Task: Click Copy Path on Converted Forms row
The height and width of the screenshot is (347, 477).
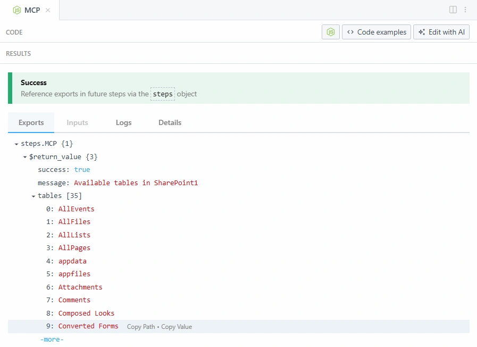Action: click(x=141, y=327)
